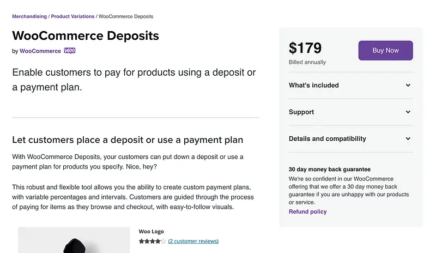View the 2 customer reviews link
This screenshot has height=253, width=436.
[193, 241]
